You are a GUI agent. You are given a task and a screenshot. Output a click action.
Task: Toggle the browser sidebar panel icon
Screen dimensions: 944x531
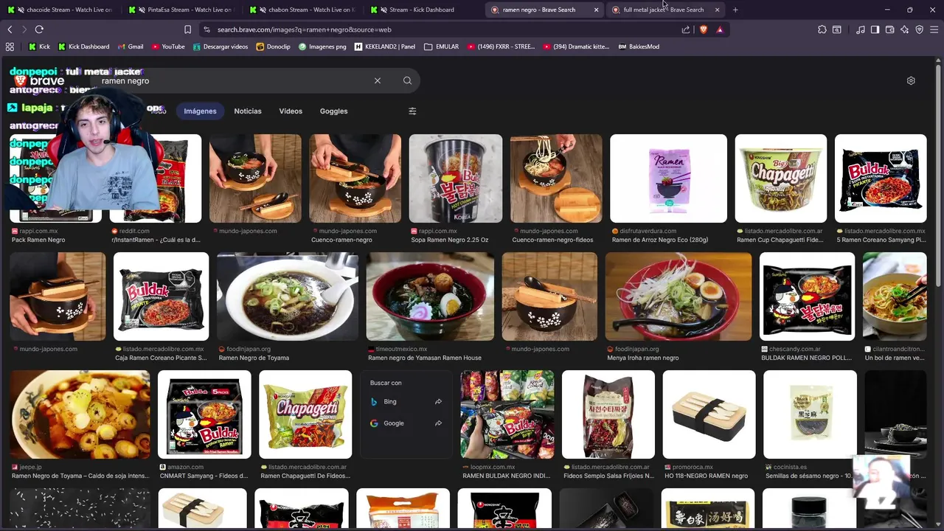875,29
